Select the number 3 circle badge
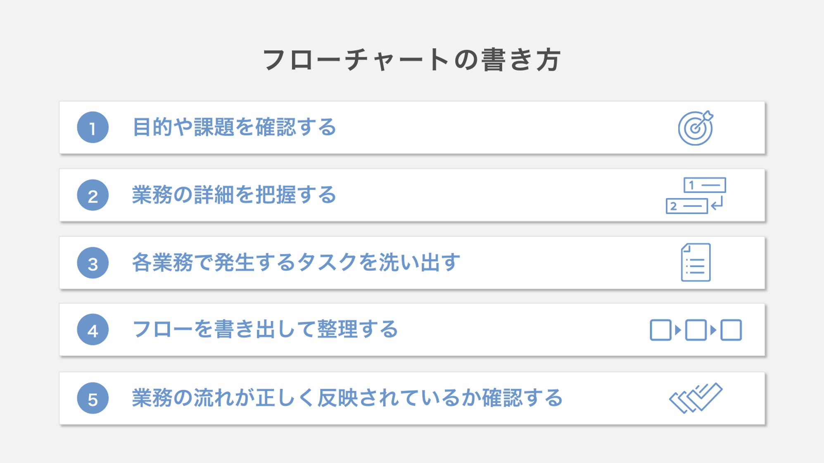The image size is (824, 463). 93,263
